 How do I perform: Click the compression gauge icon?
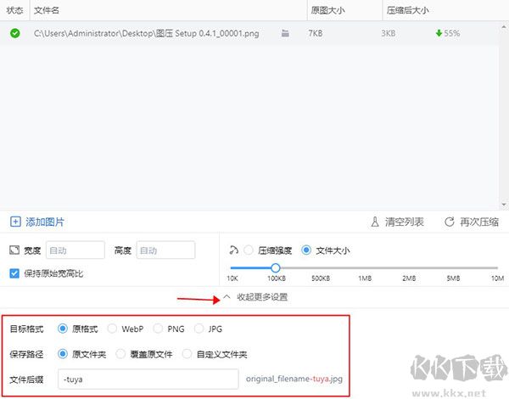point(234,250)
